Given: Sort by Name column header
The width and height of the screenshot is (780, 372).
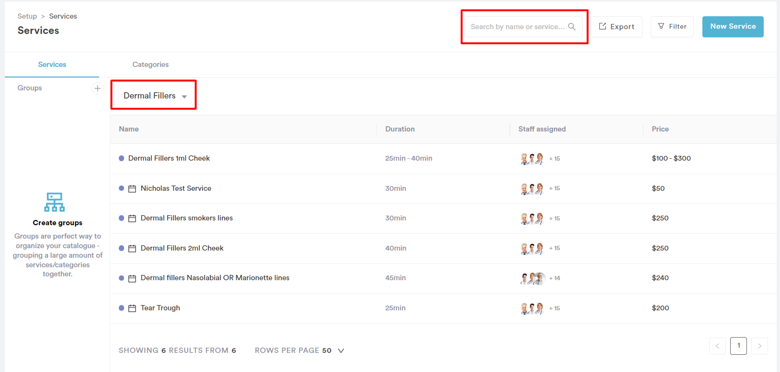Looking at the screenshot, I should (129, 129).
